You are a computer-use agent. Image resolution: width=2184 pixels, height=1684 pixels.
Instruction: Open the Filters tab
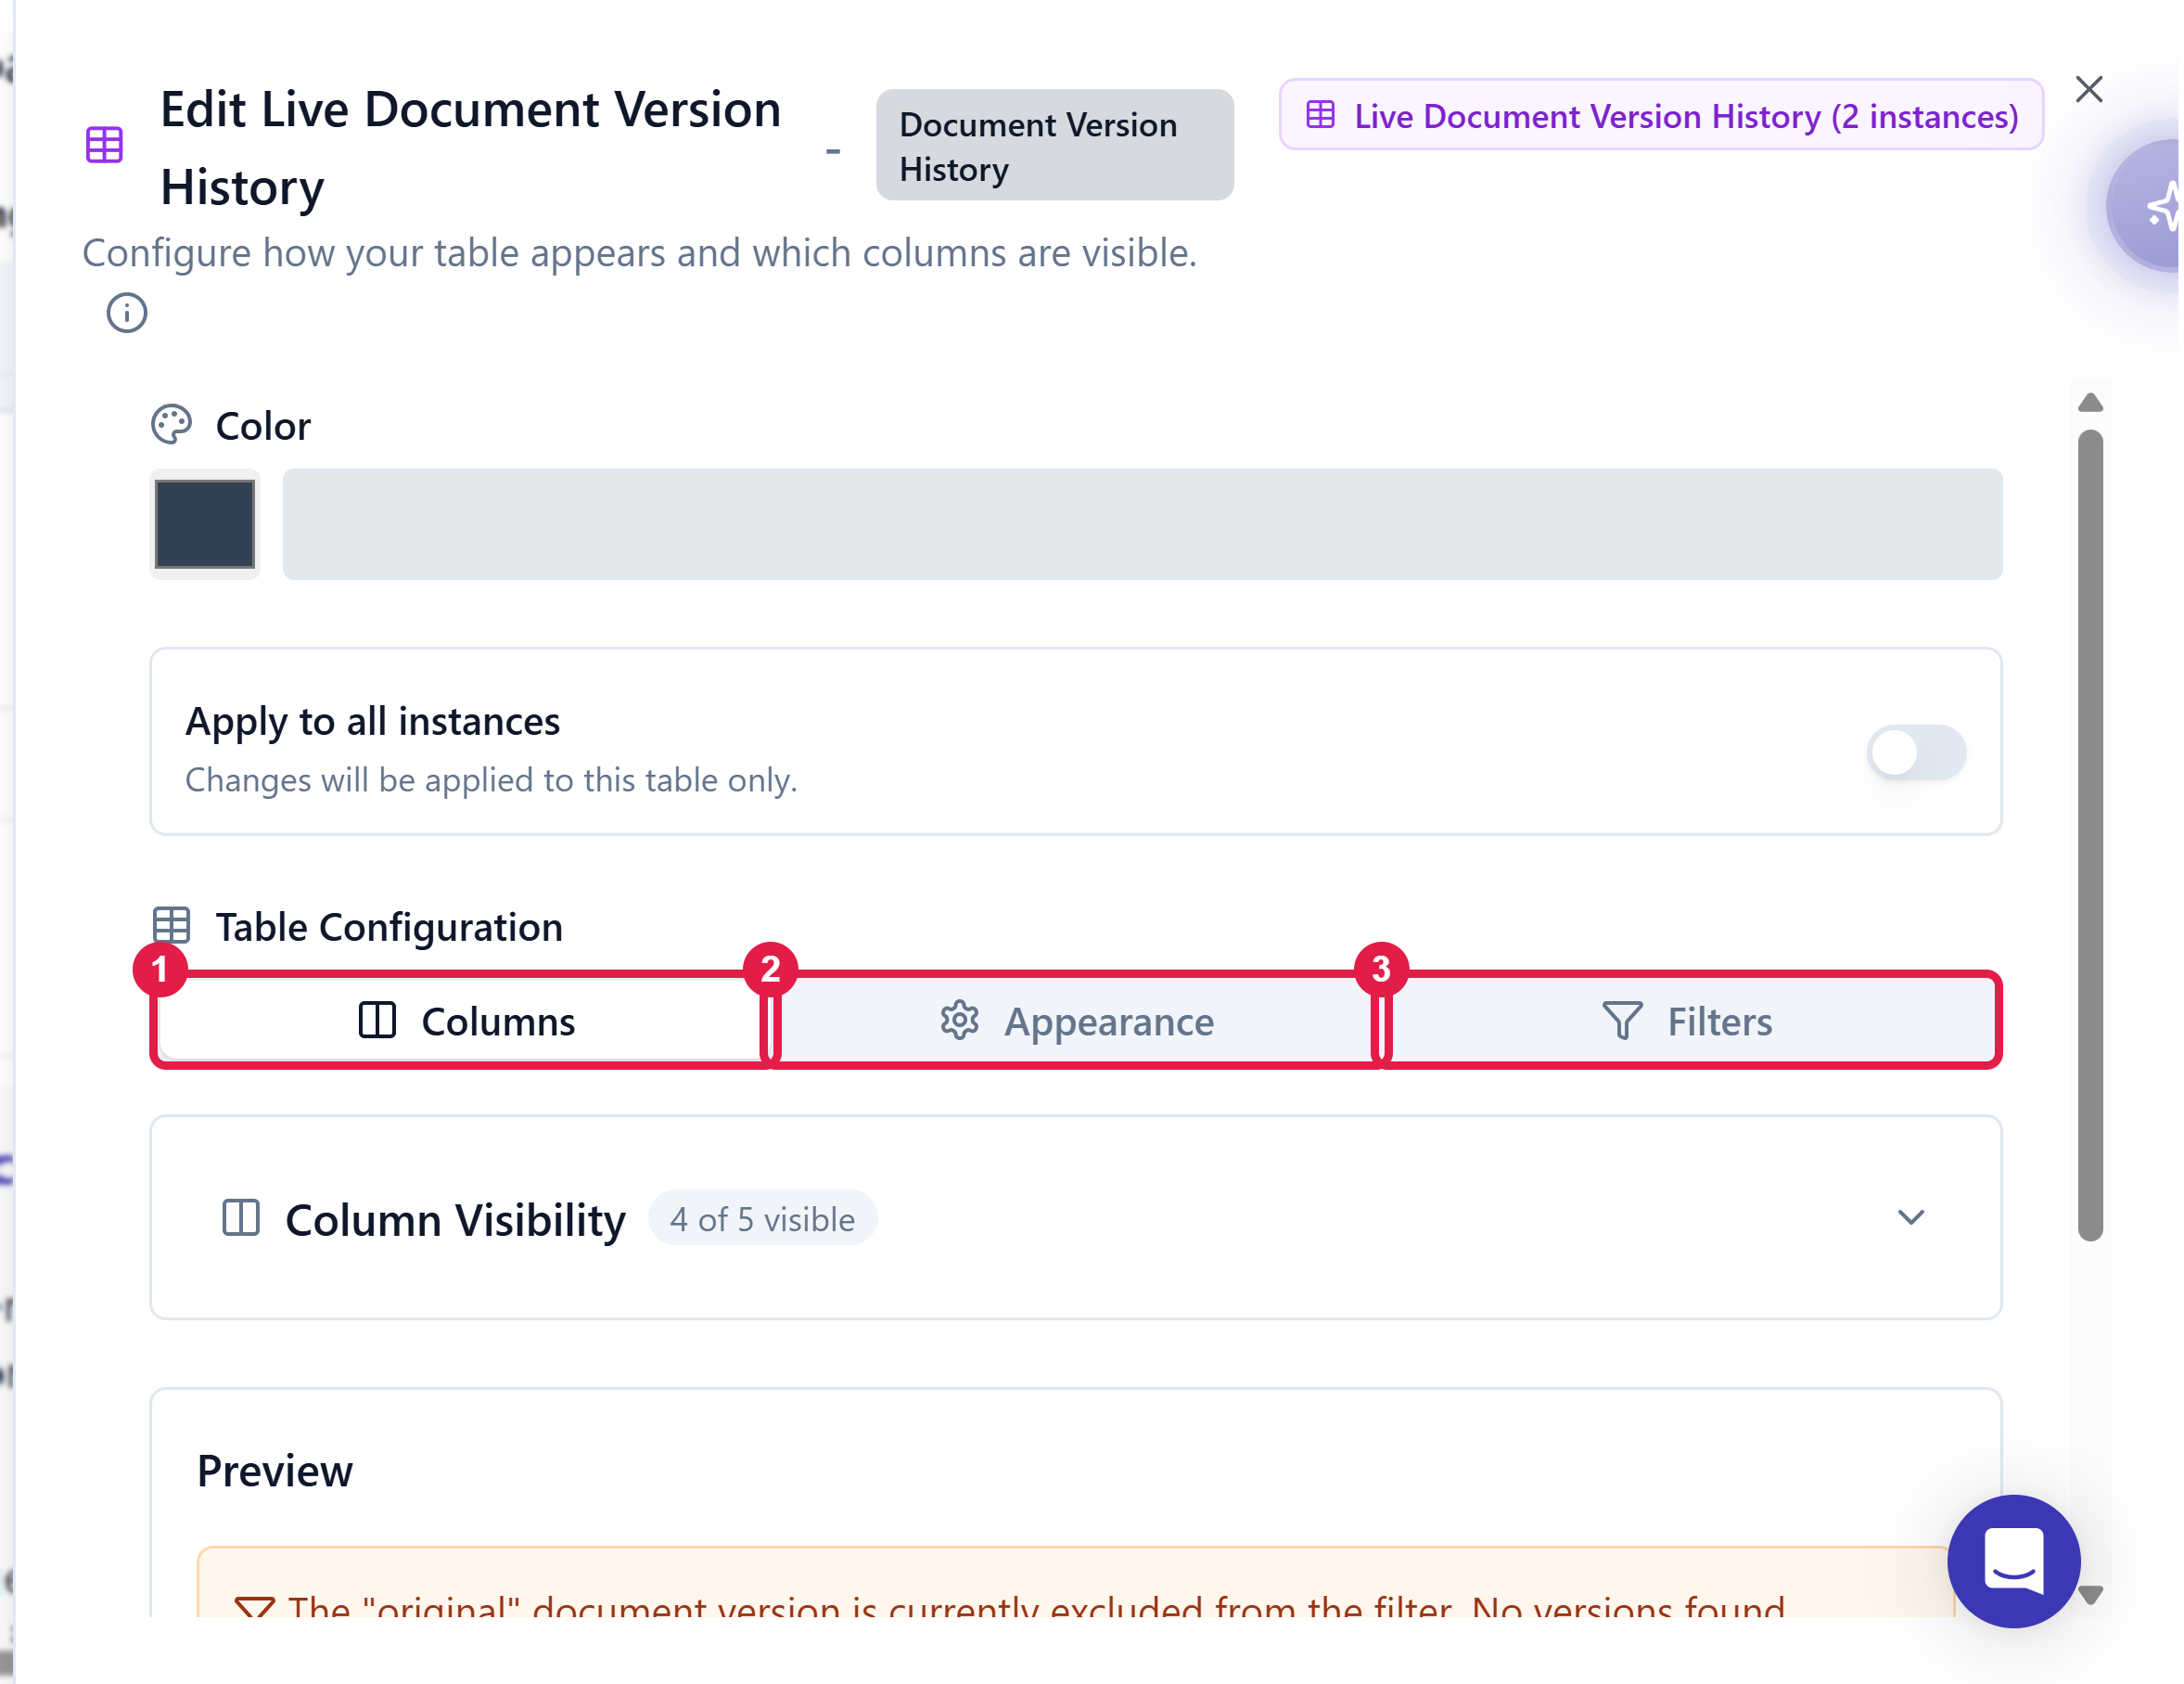coord(1687,1021)
